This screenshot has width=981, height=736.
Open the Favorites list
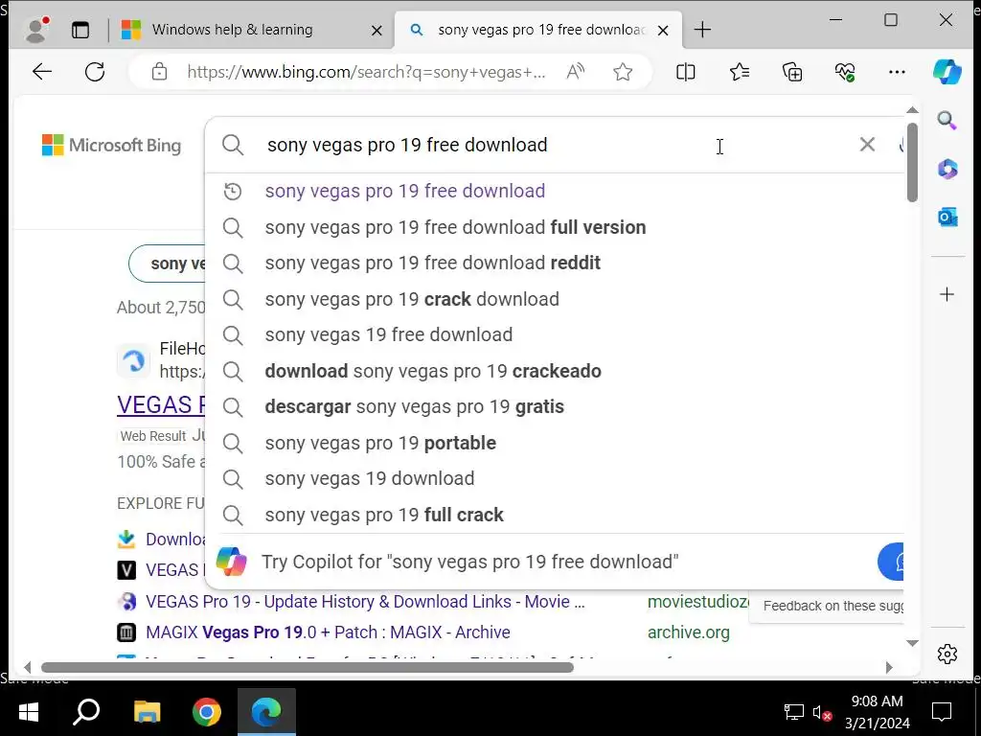[740, 71]
